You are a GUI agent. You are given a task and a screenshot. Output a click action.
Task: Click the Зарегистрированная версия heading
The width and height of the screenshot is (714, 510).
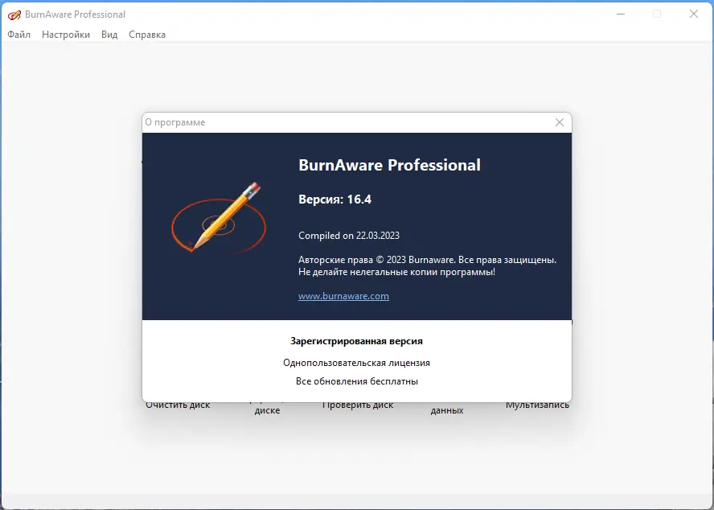tap(356, 341)
